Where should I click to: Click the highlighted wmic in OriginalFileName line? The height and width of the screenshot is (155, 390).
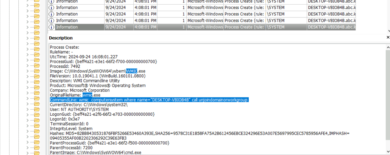point(87,95)
